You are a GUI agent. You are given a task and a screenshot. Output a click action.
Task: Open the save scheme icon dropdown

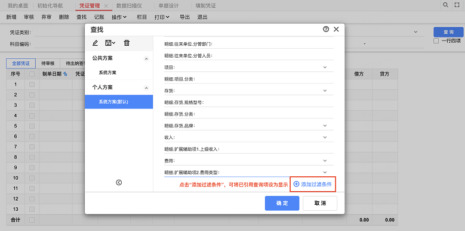pyautogui.click(x=110, y=43)
